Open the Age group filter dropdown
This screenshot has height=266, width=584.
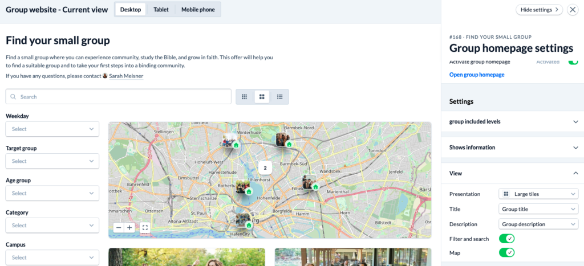point(52,194)
